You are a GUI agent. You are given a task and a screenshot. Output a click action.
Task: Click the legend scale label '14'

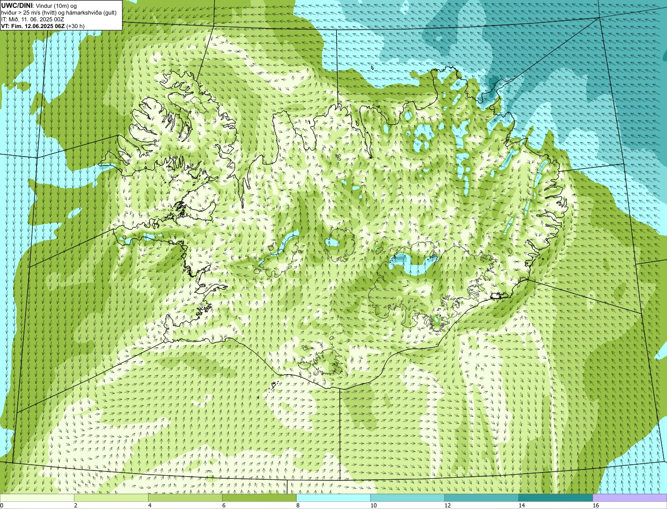pos(522,505)
